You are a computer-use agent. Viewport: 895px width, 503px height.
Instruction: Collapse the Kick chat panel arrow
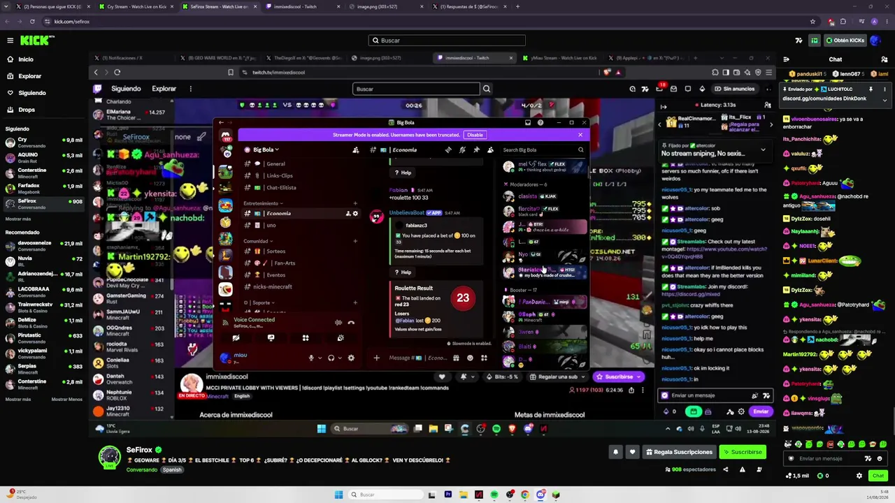coord(787,59)
